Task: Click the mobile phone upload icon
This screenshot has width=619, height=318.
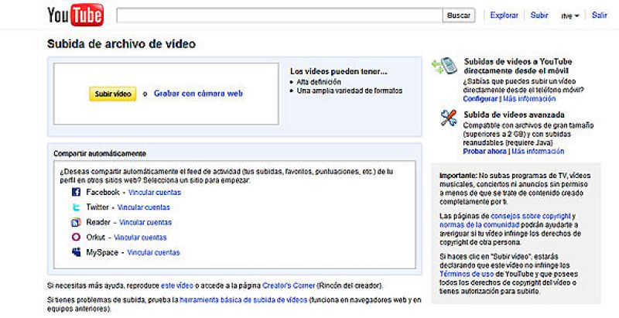Action: click(x=448, y=67)
